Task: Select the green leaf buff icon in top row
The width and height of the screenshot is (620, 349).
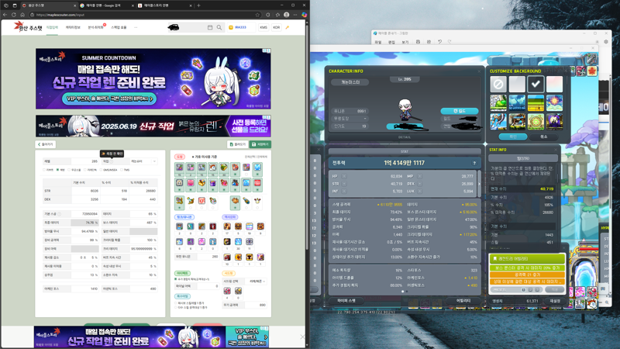Action: click(224, 168)
